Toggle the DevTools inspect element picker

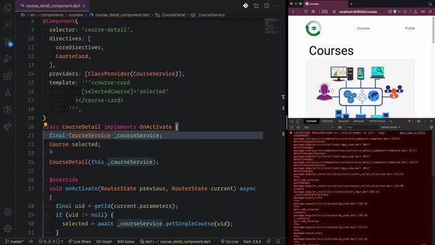point(292,121)
